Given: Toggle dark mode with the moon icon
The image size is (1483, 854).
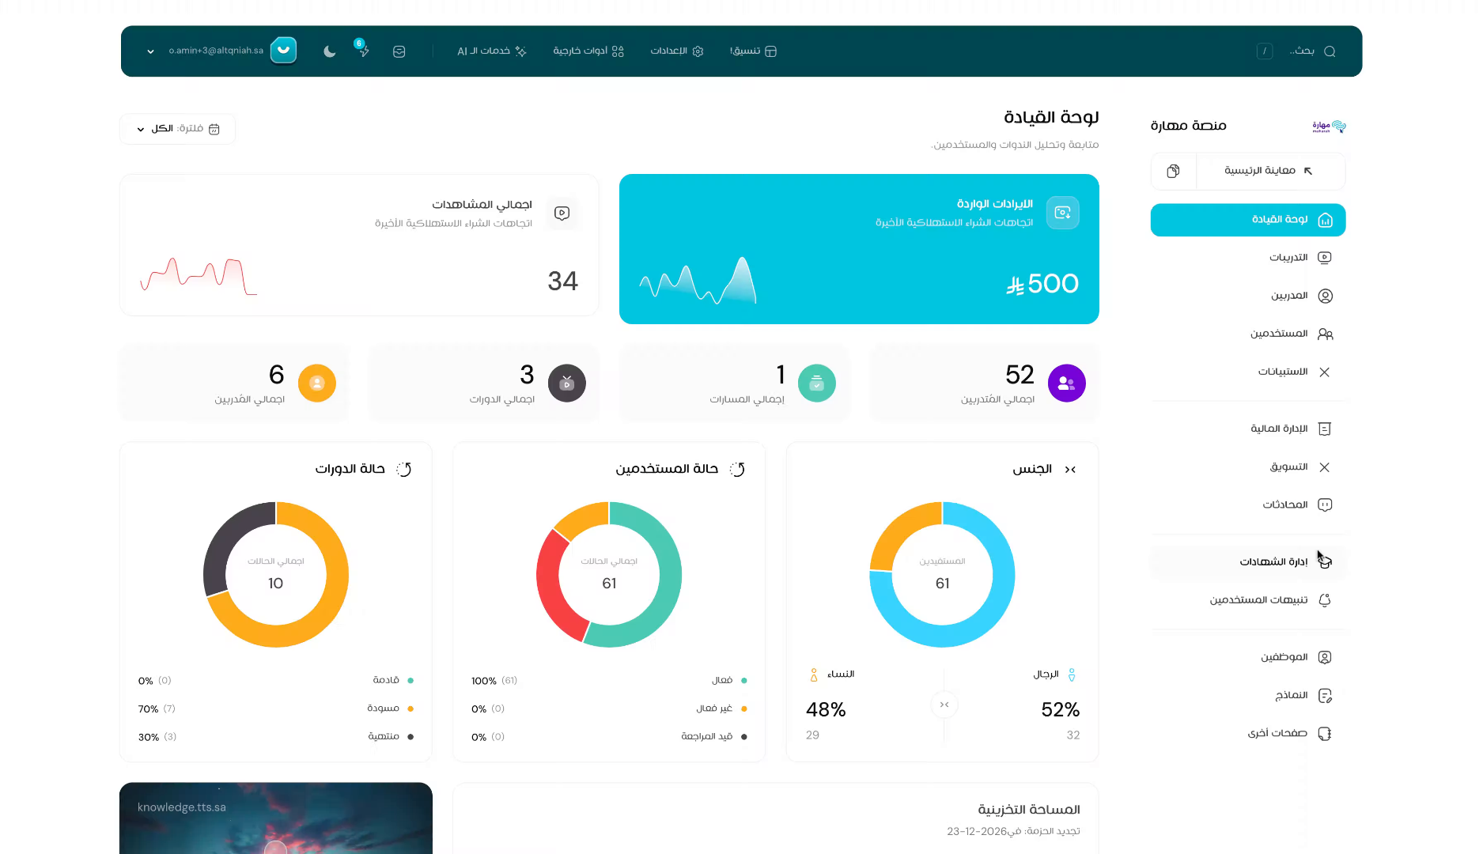Looking at the screenshot, I should (330, 51).
